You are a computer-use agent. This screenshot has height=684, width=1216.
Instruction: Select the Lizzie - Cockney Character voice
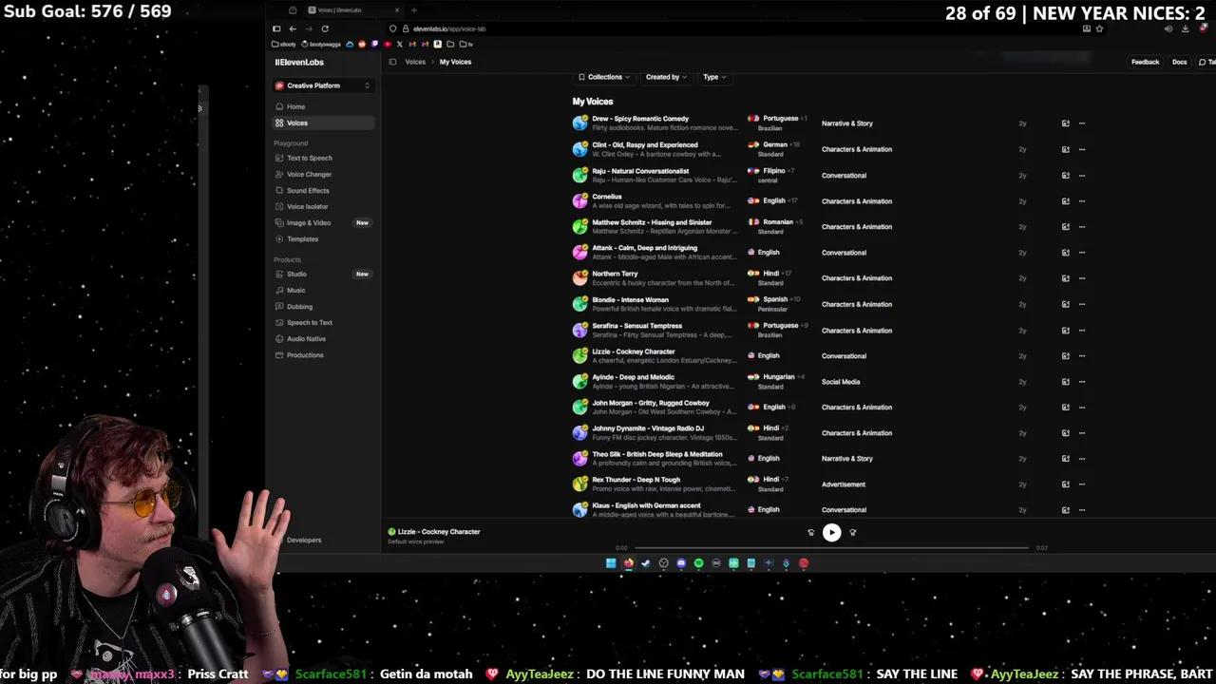633,351
